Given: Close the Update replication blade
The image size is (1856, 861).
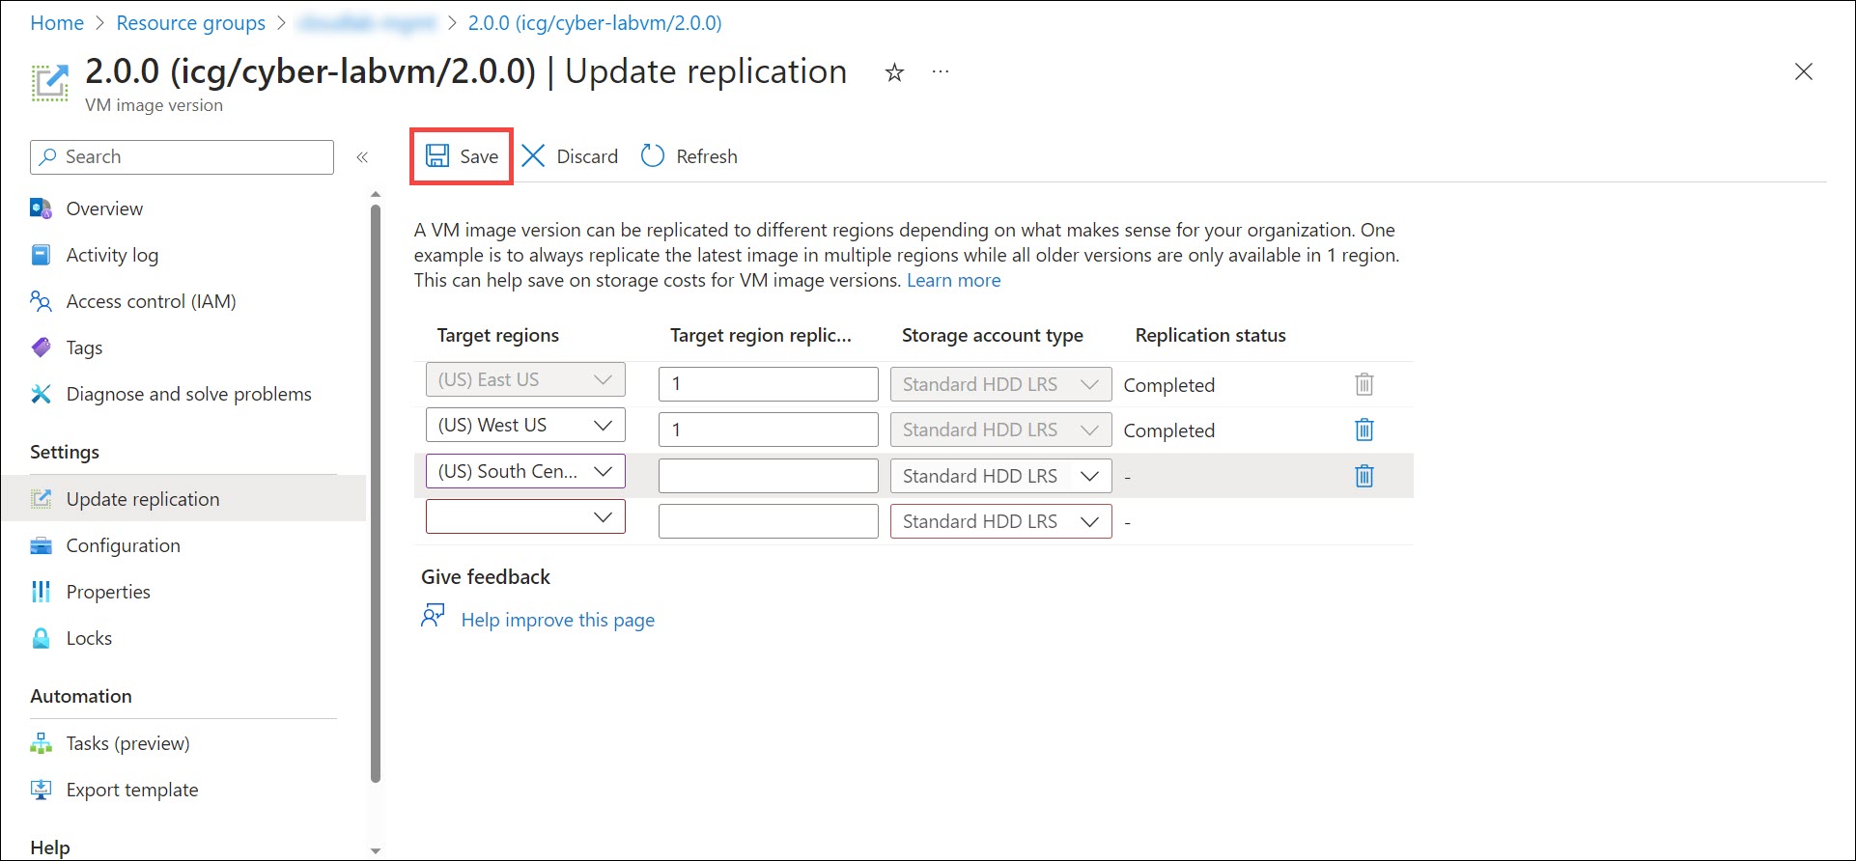Looking at the screenshot, I should (1803, 71).
